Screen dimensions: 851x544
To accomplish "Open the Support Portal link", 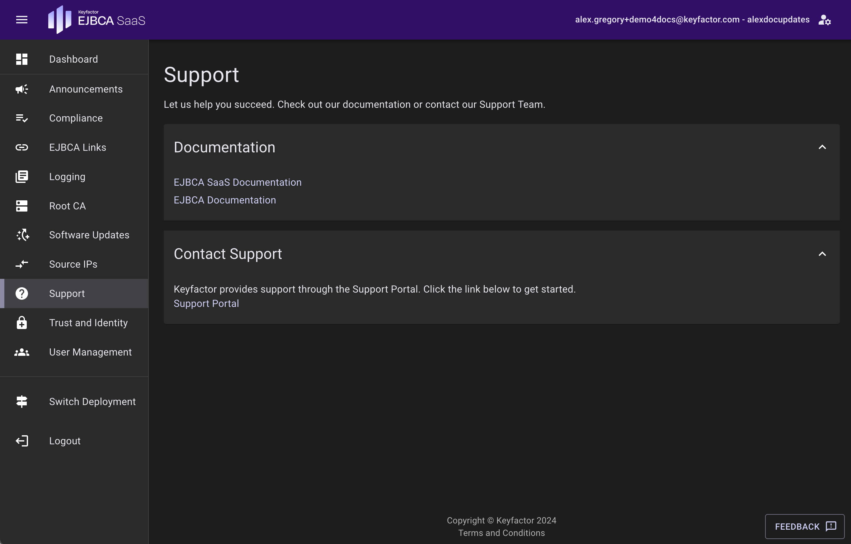I will coord(206,303).
